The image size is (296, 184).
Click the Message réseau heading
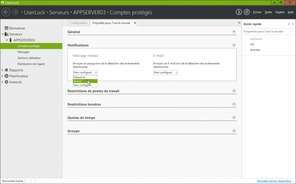tap(85, 56)
